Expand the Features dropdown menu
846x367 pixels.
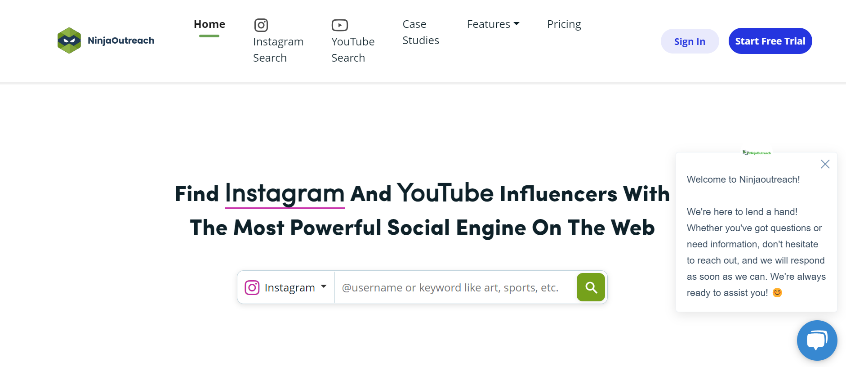[x=488, y=24]
